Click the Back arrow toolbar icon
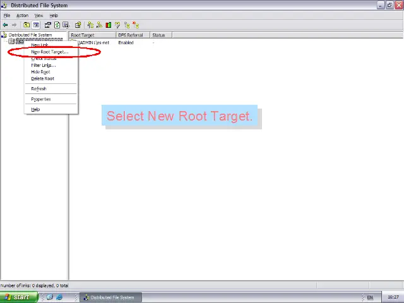 click(5, 25)
